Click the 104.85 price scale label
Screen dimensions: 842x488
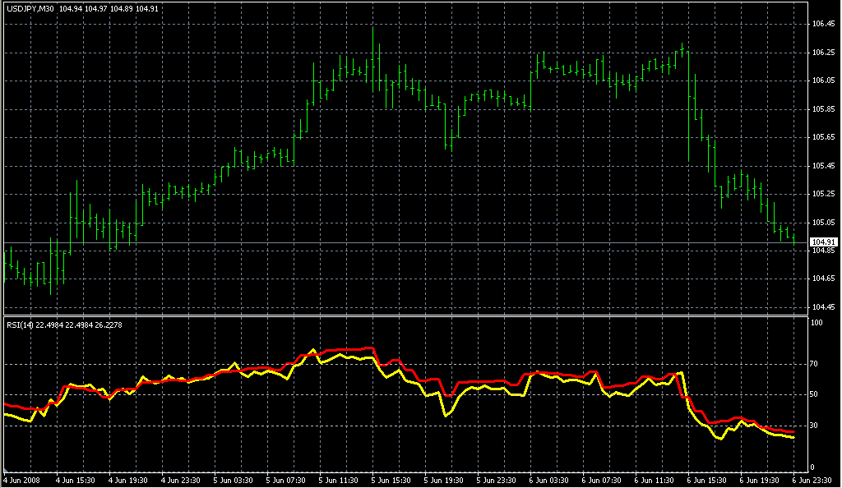pos(824,251)
